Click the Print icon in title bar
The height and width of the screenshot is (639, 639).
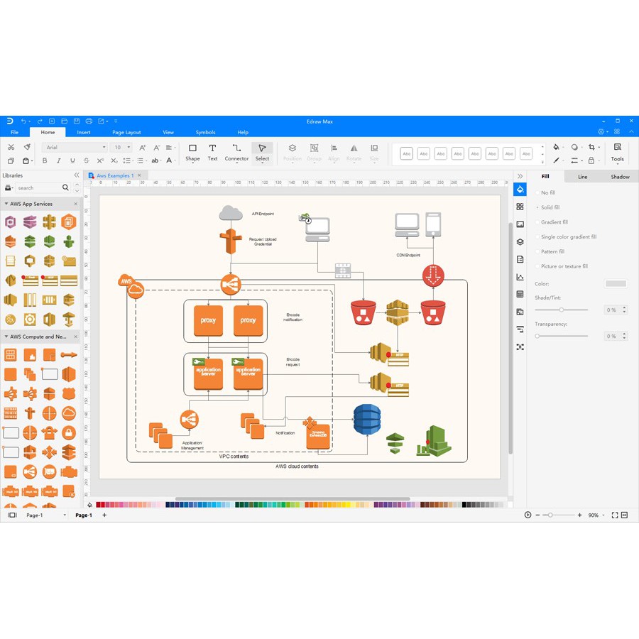[x=89, y=121]
